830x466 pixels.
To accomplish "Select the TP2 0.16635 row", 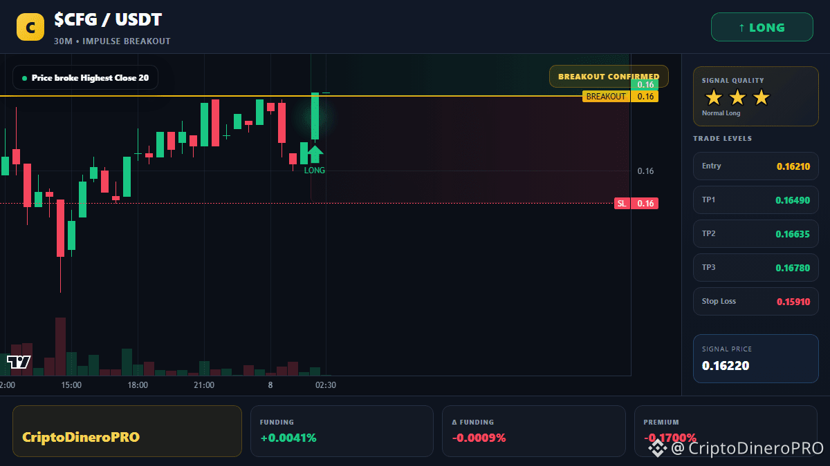I will pyautogui.click(x=756, y=233).
